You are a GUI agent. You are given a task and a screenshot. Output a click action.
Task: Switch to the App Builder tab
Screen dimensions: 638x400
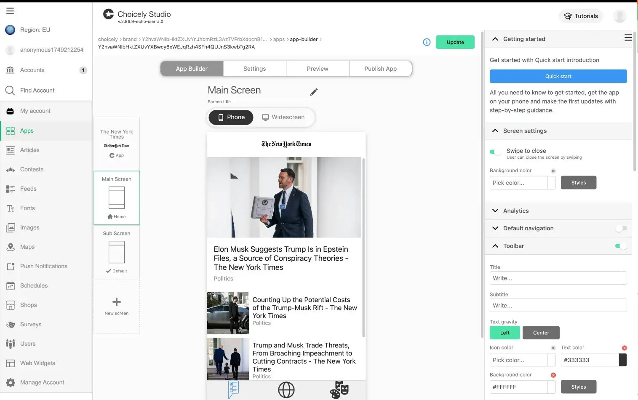click(192, 69)
